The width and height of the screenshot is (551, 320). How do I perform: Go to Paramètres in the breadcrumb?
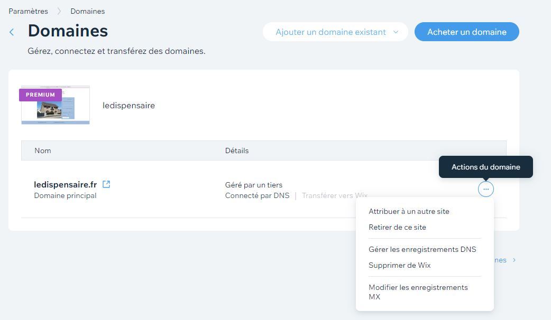click(28, 11)
